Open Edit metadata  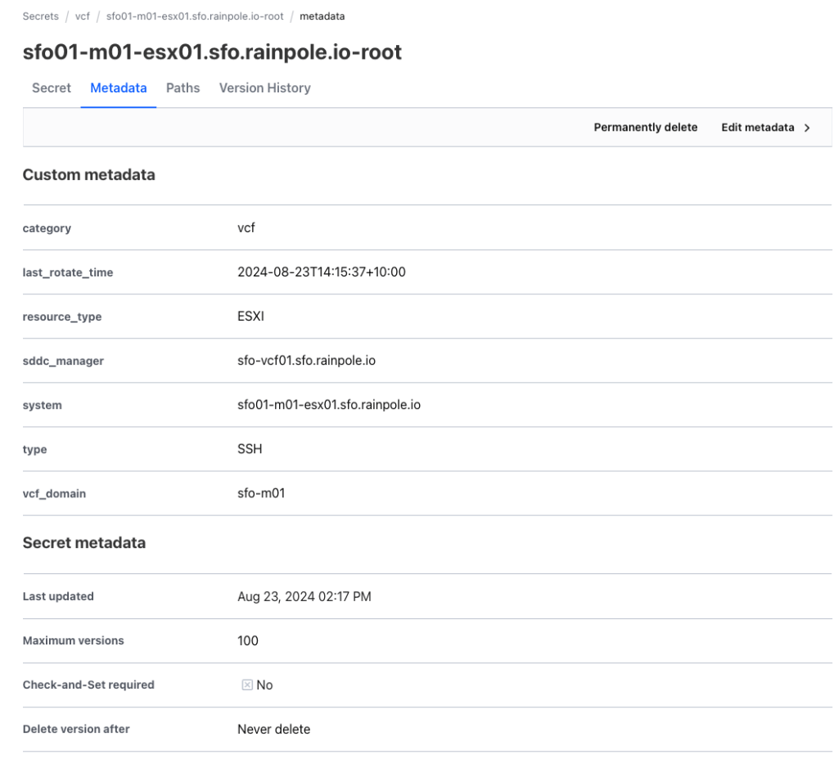757,127
